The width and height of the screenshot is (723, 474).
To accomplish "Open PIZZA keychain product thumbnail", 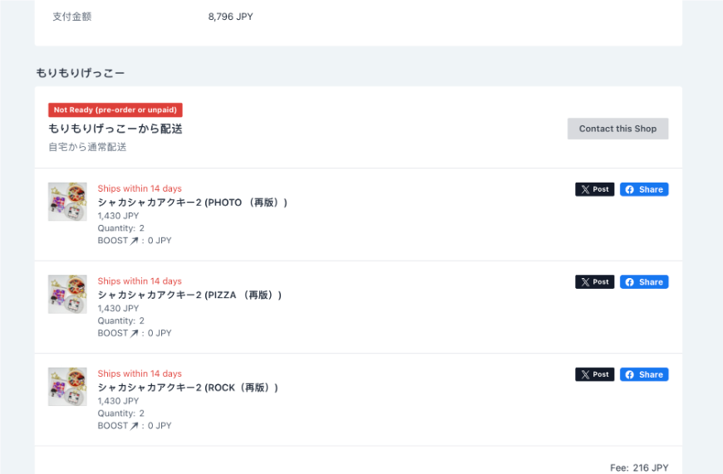I will tap(67, 295).
